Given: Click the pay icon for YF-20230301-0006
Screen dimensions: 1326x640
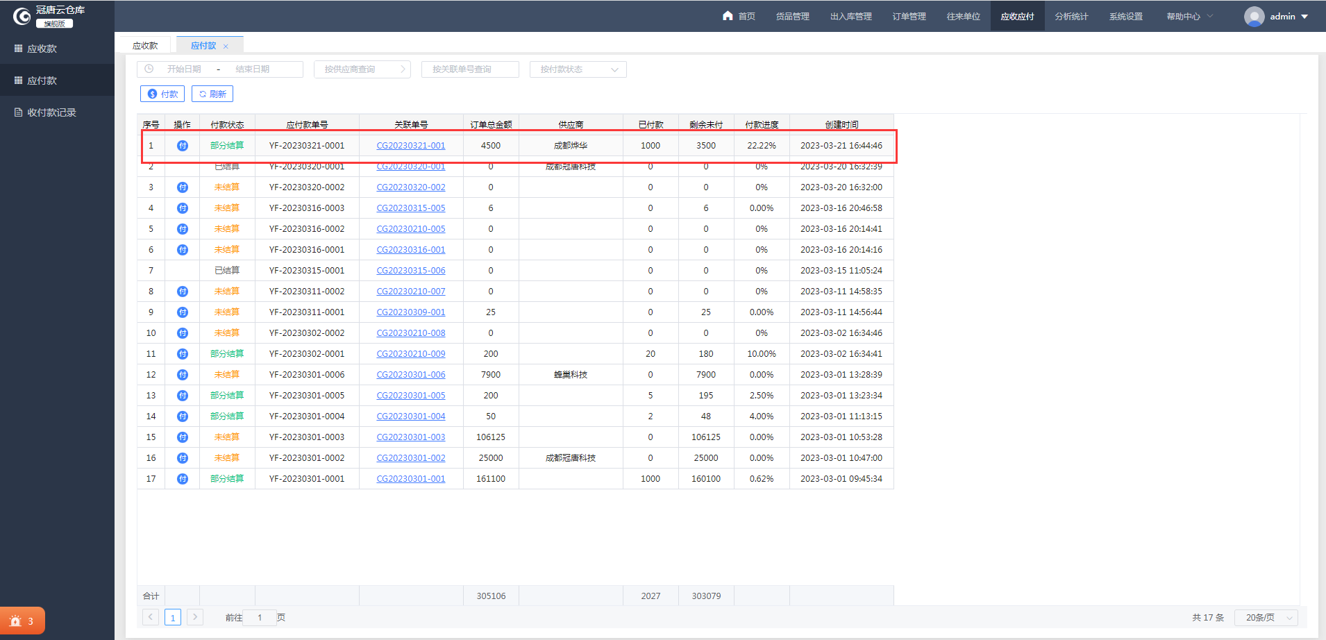Looking at the screenshot, I should (x=183, y=375).
